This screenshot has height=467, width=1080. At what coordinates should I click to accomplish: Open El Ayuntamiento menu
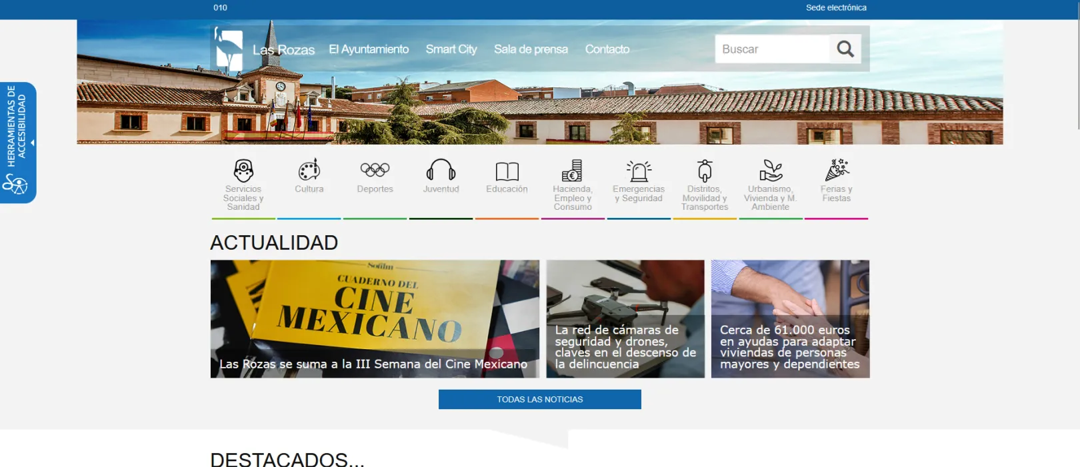(x=369, y=49)
